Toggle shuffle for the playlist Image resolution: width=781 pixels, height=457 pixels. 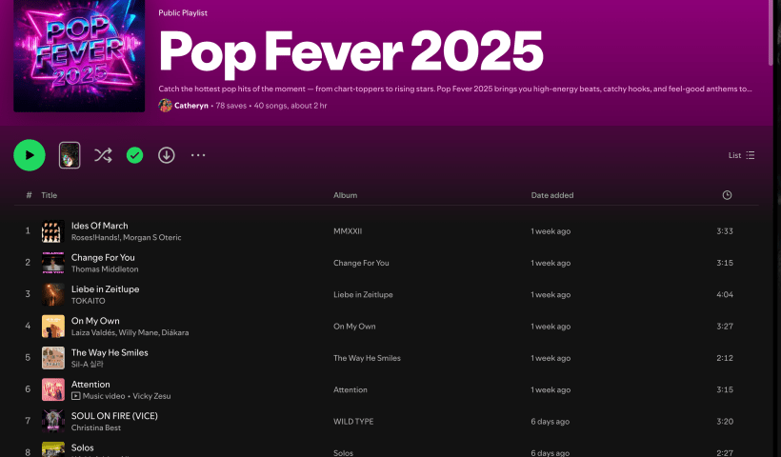tap(103, 155)
